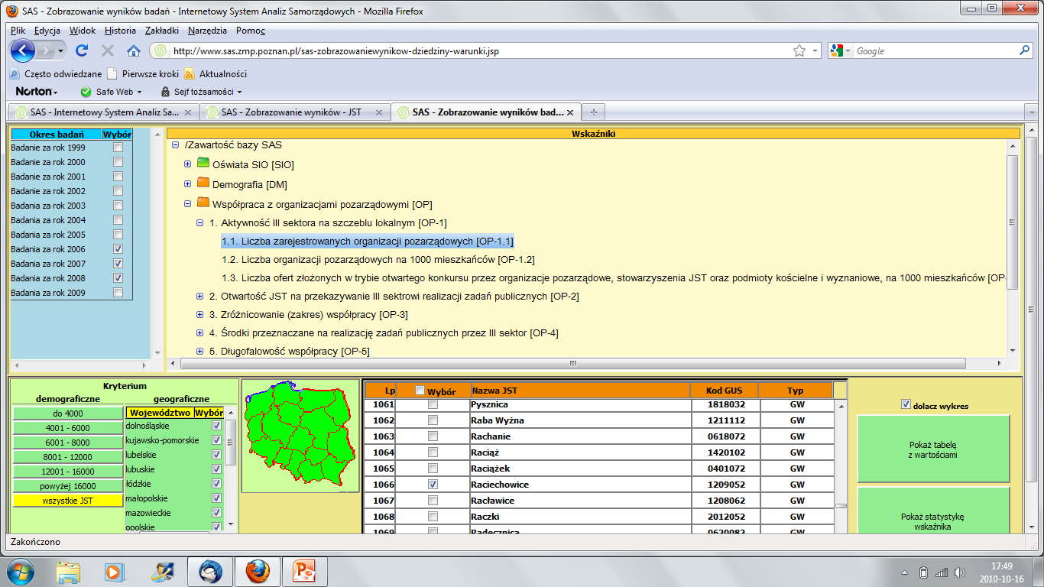Image resolution: width=1044 pixels, height=587 pixels.
Task: Collapse the Aktywność III sektora node
Action: [x=200, y=223]
